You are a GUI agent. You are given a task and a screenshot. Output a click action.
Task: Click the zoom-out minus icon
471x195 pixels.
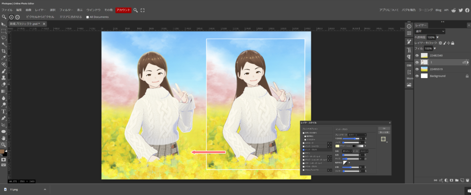(x=17, y=17)
